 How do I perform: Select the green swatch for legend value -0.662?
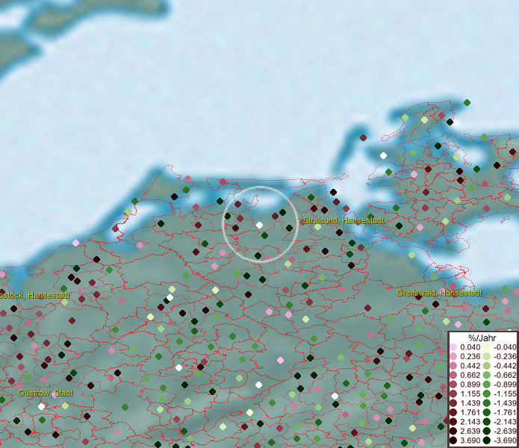[x=487, y=376]
